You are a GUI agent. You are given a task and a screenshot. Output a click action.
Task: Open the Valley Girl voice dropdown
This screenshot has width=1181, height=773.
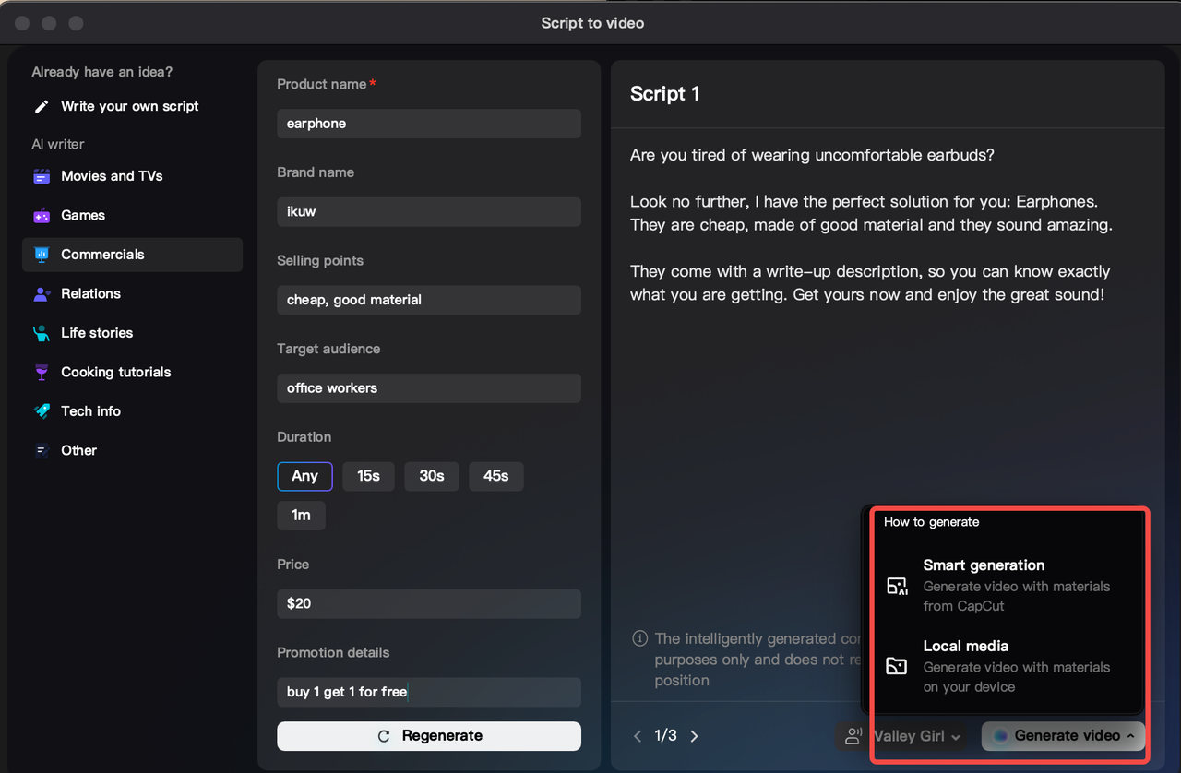tap(916, 735)
